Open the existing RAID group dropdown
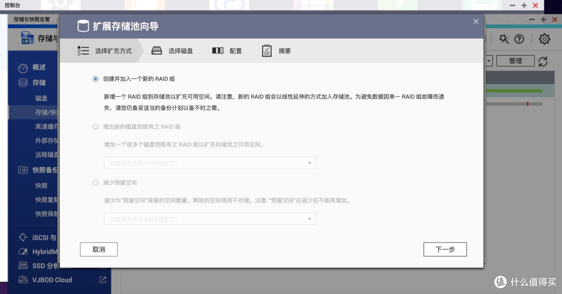The image size is (562, 294). 210,163
